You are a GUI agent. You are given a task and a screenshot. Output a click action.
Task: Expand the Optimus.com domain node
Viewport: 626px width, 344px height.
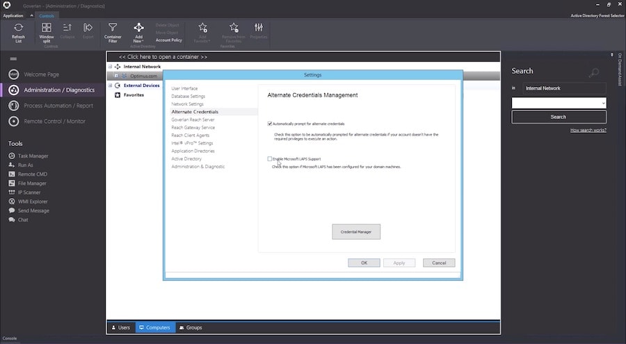(115, 76)
